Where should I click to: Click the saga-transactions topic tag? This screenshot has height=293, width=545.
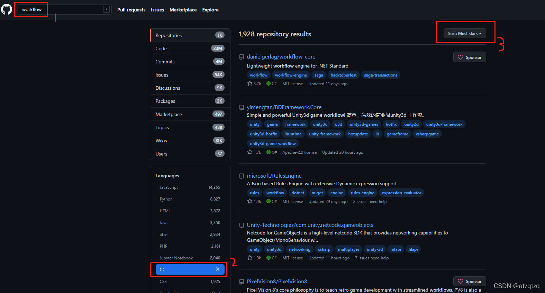381,75
